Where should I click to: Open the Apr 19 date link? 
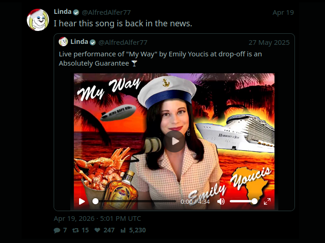click(x=283, y=12)
